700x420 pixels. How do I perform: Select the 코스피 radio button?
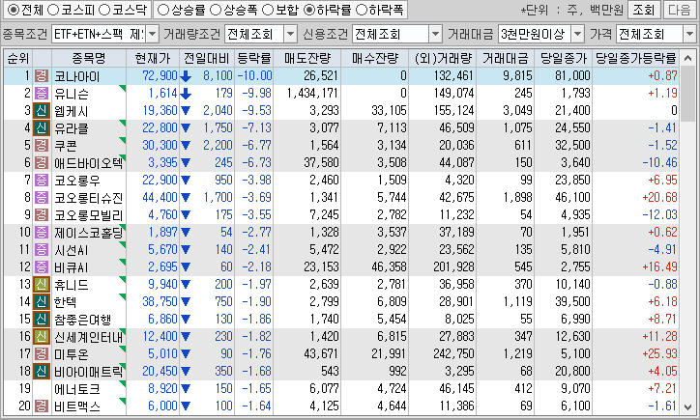click(52, 10)
